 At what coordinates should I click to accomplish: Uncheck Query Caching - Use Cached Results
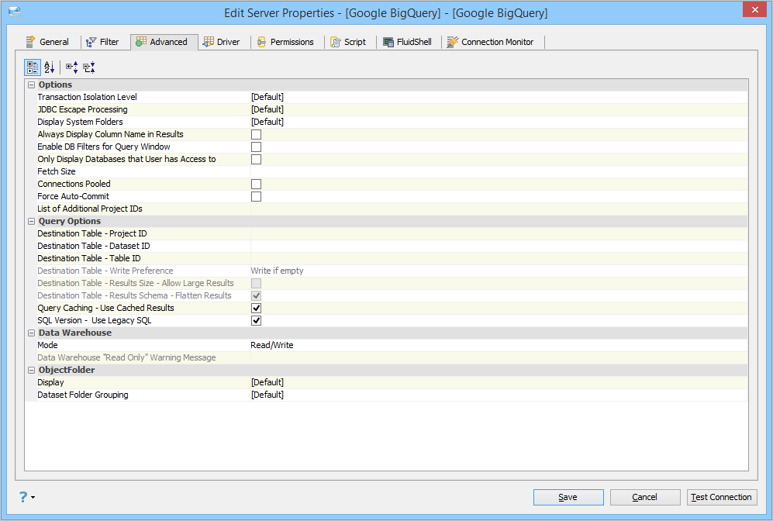point(257,308)
